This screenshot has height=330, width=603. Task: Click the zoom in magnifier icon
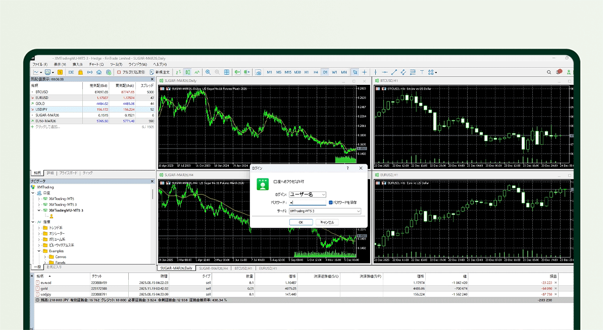(208, 72)
